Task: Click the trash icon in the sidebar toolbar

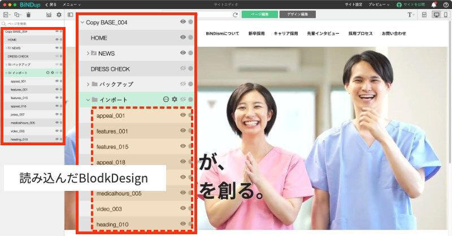Action: pos(28,15)
